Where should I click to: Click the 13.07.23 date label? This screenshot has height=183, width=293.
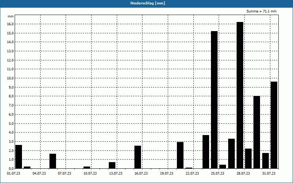point(116,173)
